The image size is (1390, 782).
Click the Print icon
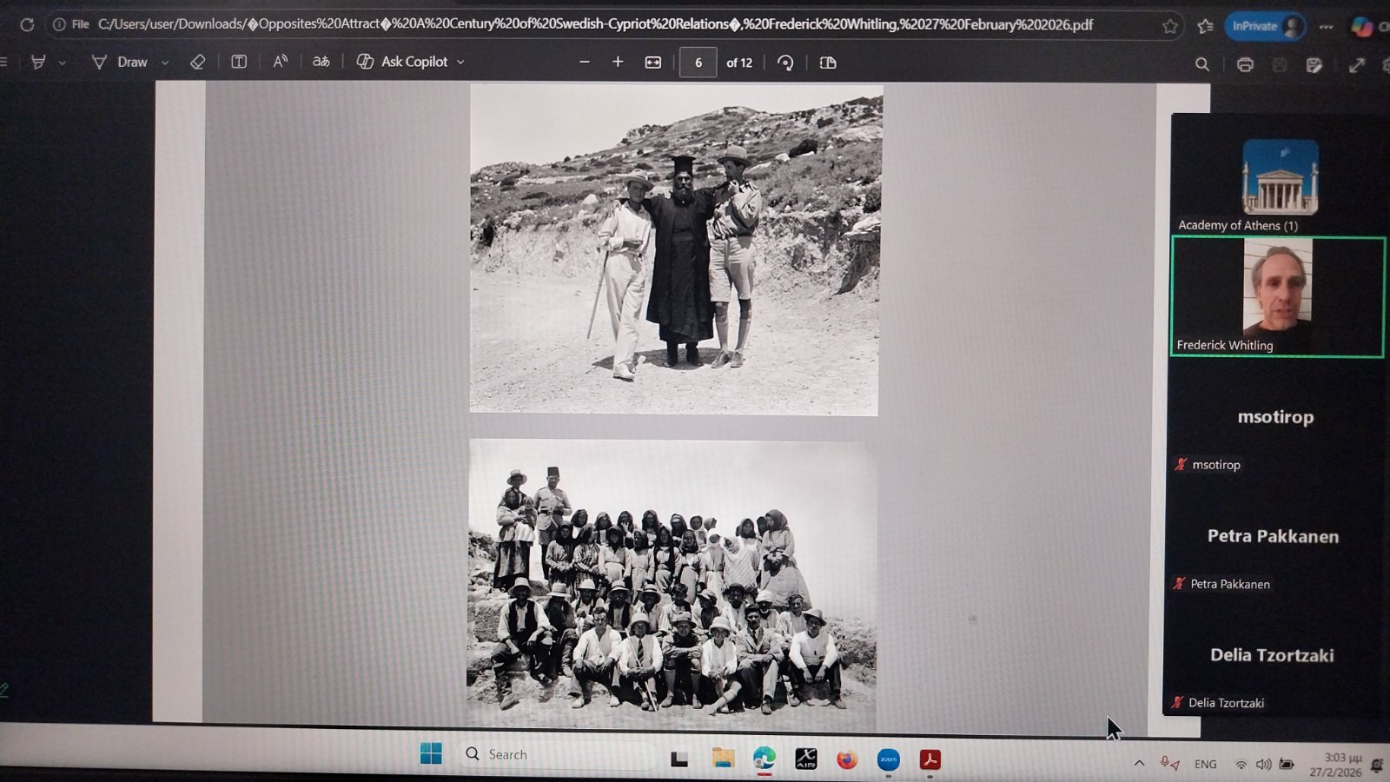(1245, 64)
